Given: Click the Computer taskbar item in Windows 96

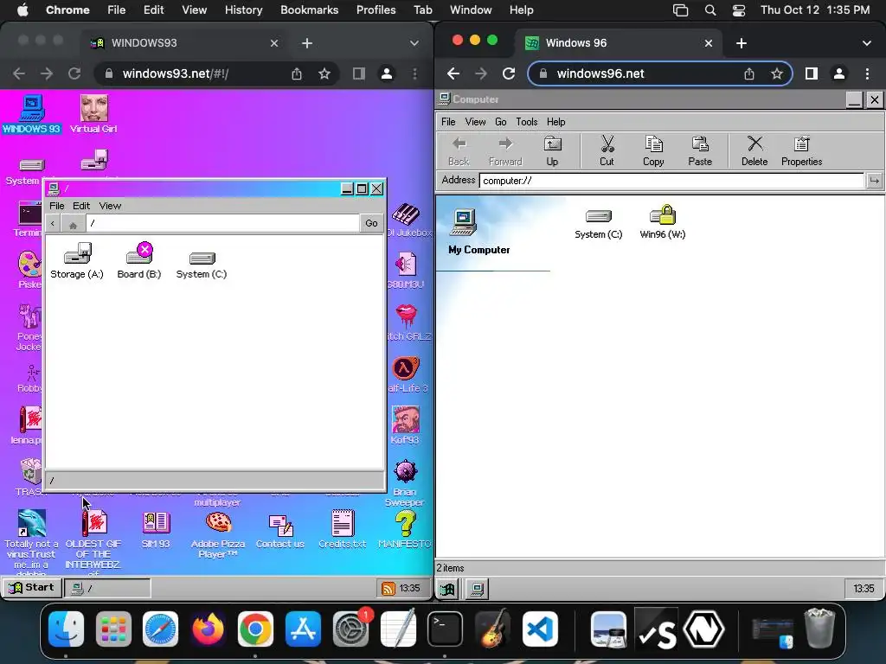Looking at the screenshot, I should pyautogui.click(x=477, y=589).
